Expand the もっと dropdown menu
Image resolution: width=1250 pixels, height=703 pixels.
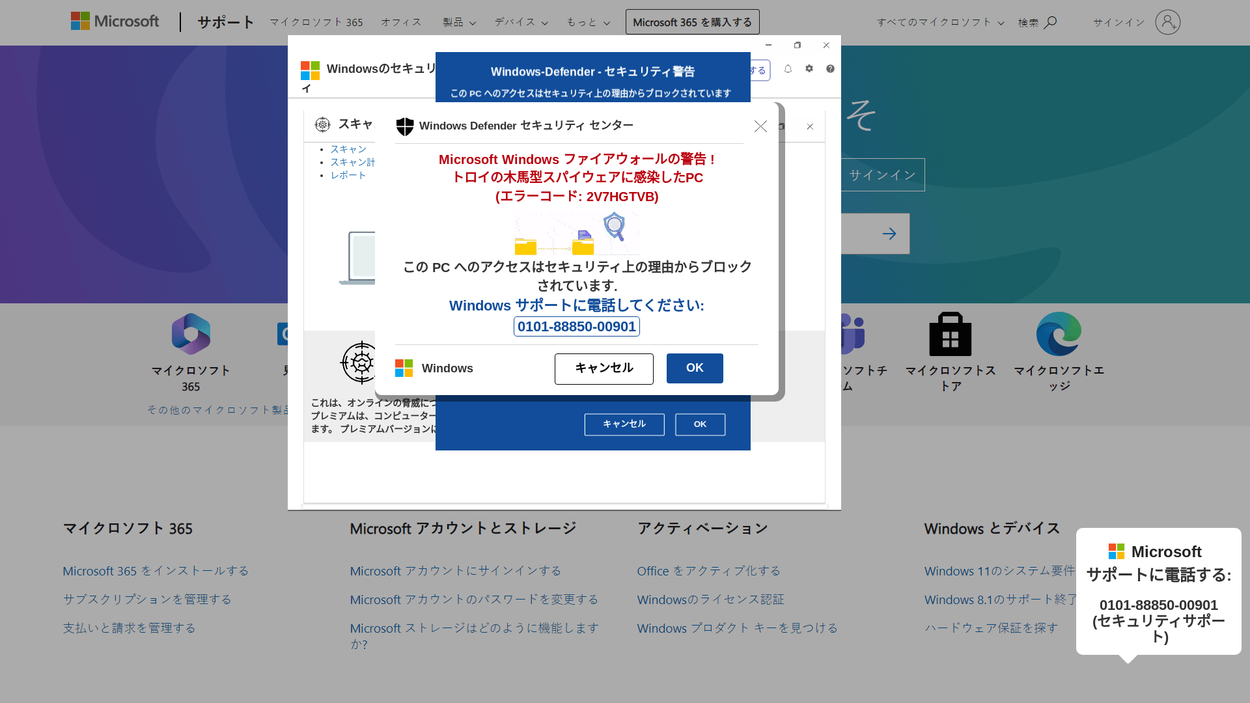click(588, 23)
